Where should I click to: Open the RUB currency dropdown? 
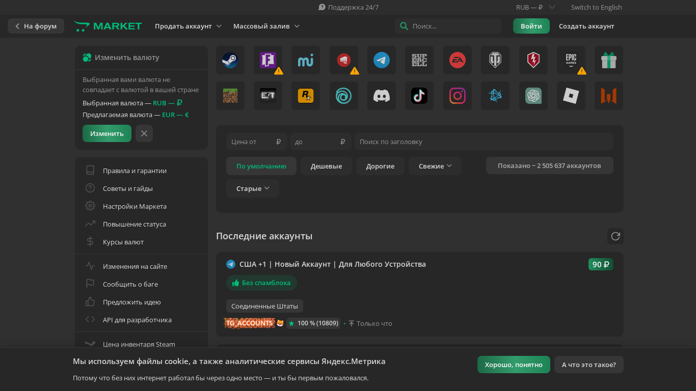tap(535, 7)
